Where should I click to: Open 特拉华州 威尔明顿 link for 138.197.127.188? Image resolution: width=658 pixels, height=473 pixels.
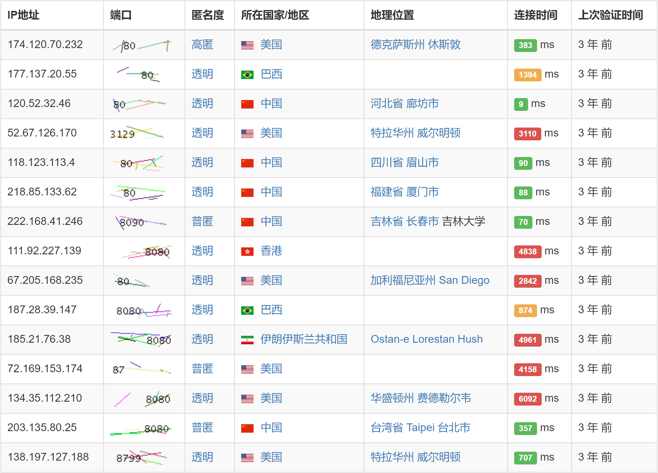(416, 457)
